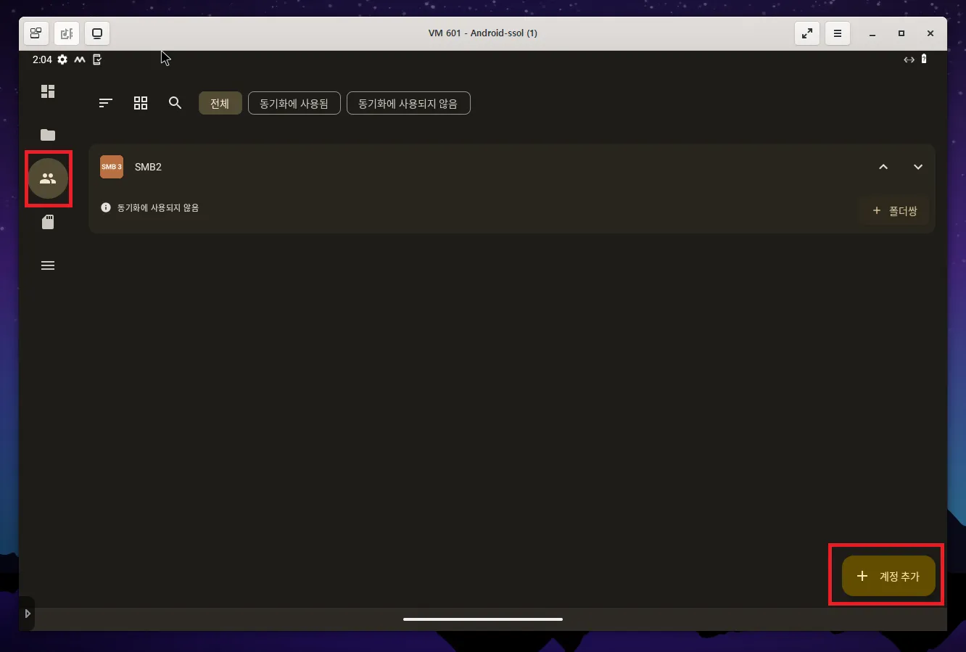Toggle the "동기화에 사용되지 않음" filter chip
This screenshot has width=966, height=652.
point(408,103)
